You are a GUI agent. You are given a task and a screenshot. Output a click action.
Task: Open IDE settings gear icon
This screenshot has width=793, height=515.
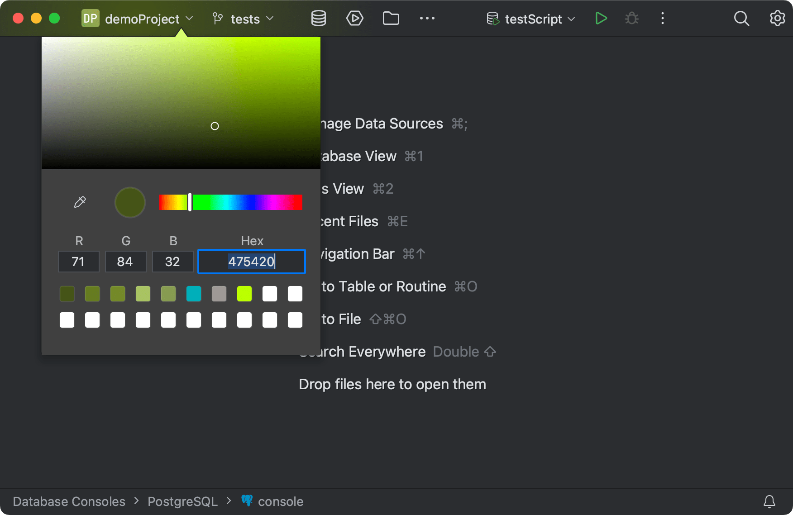777,19
